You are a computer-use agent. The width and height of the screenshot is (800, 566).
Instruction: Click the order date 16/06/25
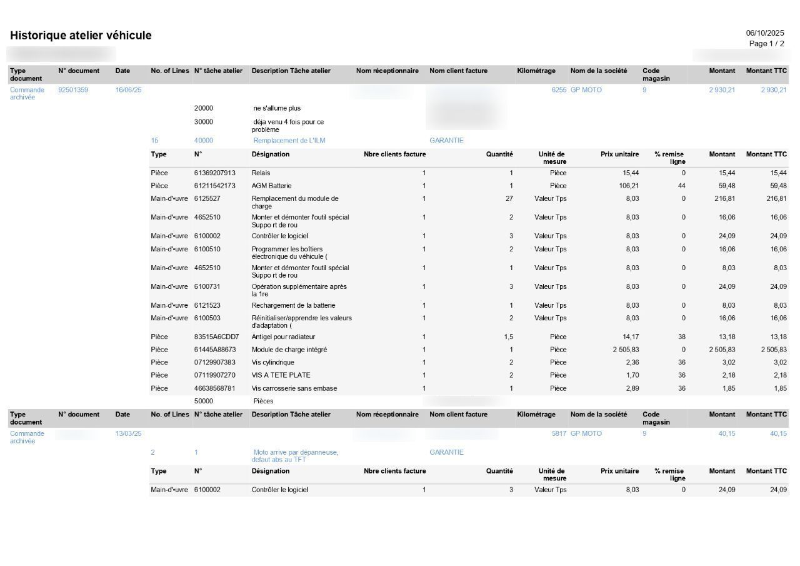click(128, 90)
